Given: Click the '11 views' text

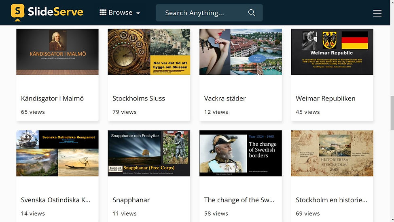Looking at the screenshot, I should pos(125,214).
